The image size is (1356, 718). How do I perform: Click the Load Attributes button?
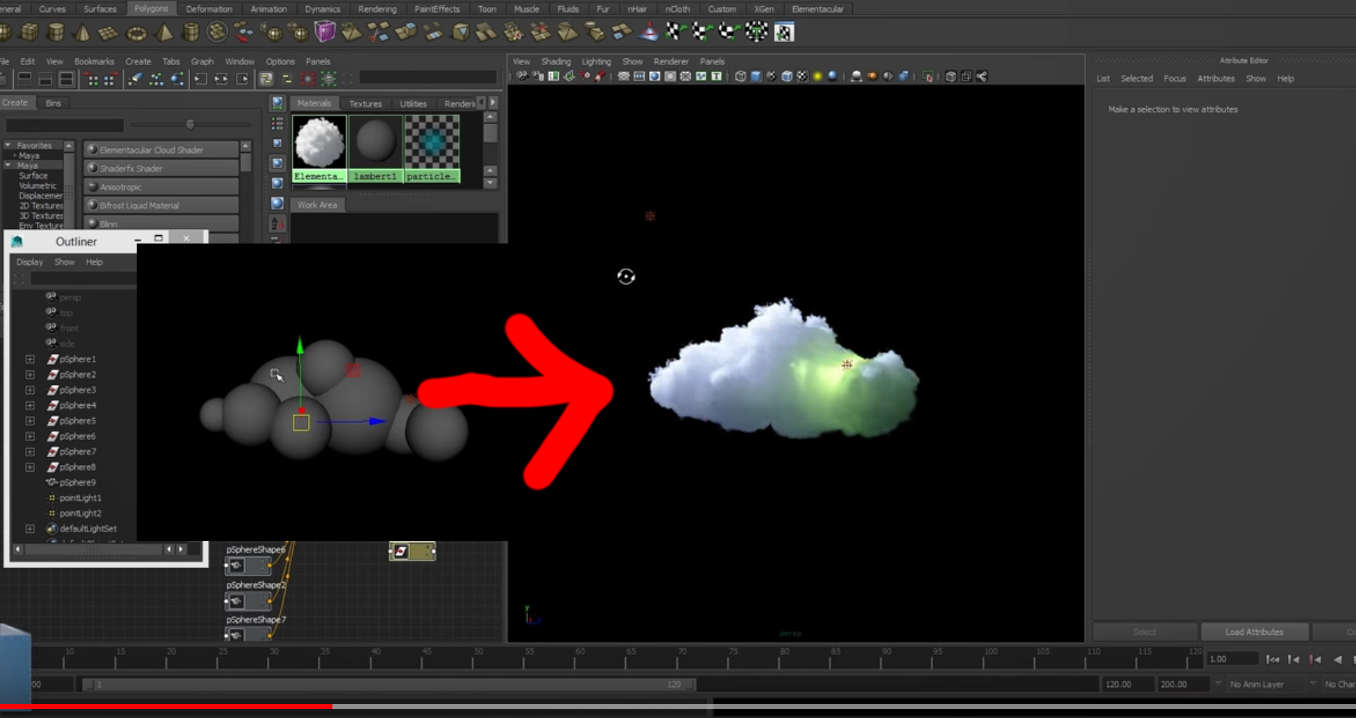(x=1254, y=632)
